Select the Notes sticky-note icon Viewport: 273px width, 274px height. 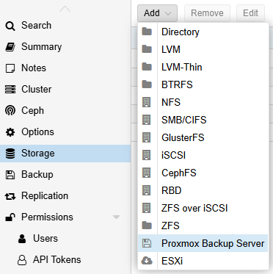click(10, 68)
